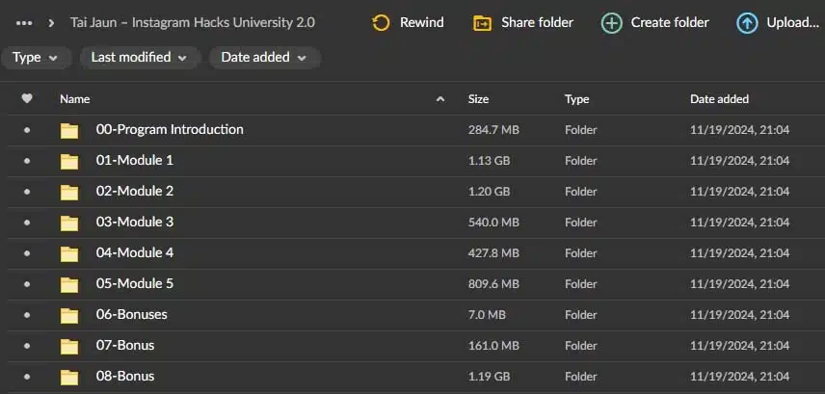This screenshot has width=825, height=394.
Task: Toggle favorite dot for 00-Program Introduction
Action: coord(27,130)
